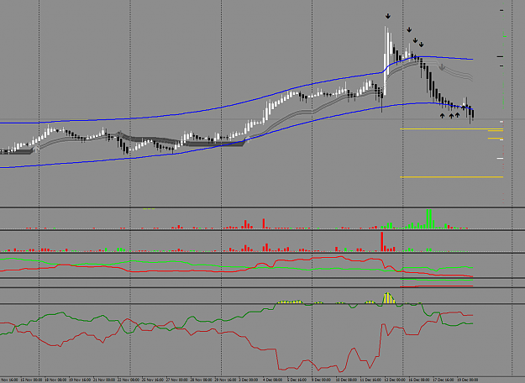
Task: Click the '10 Dec 08:00' time axis label
Action: 347,380
